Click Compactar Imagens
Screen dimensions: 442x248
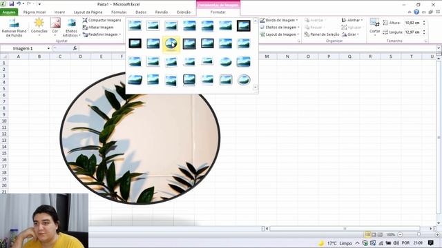(102, 20)
